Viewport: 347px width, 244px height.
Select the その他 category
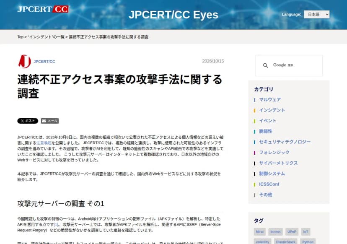[x=266, y=195]
